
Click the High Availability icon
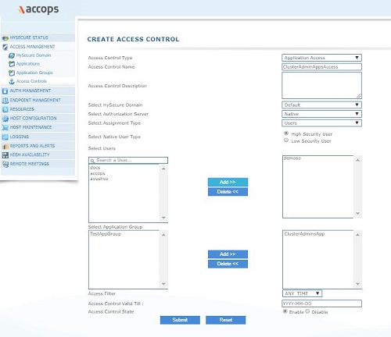(x=5, y=155)
